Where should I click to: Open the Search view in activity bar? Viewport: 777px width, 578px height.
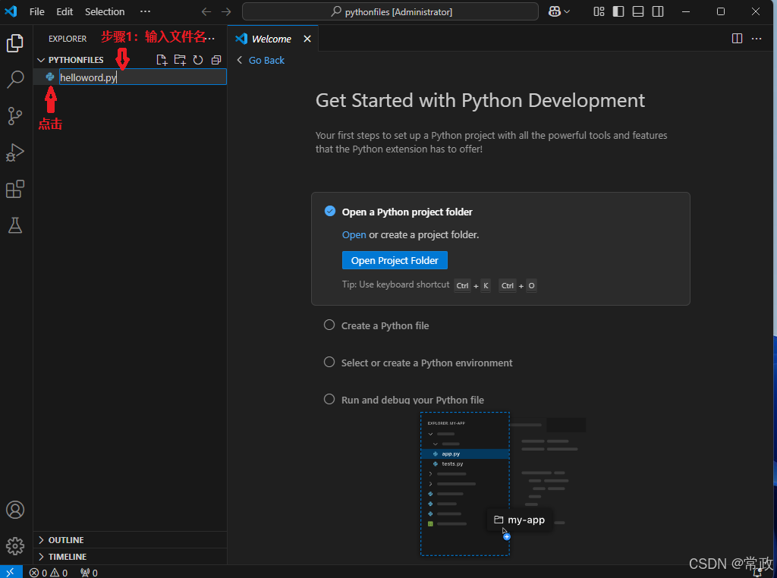[x=15, y=79]
